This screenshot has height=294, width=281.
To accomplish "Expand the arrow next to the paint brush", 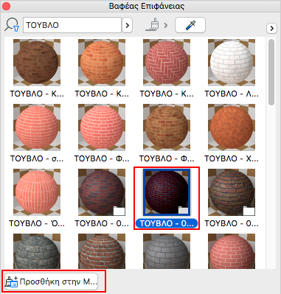I will pos(166,25).
